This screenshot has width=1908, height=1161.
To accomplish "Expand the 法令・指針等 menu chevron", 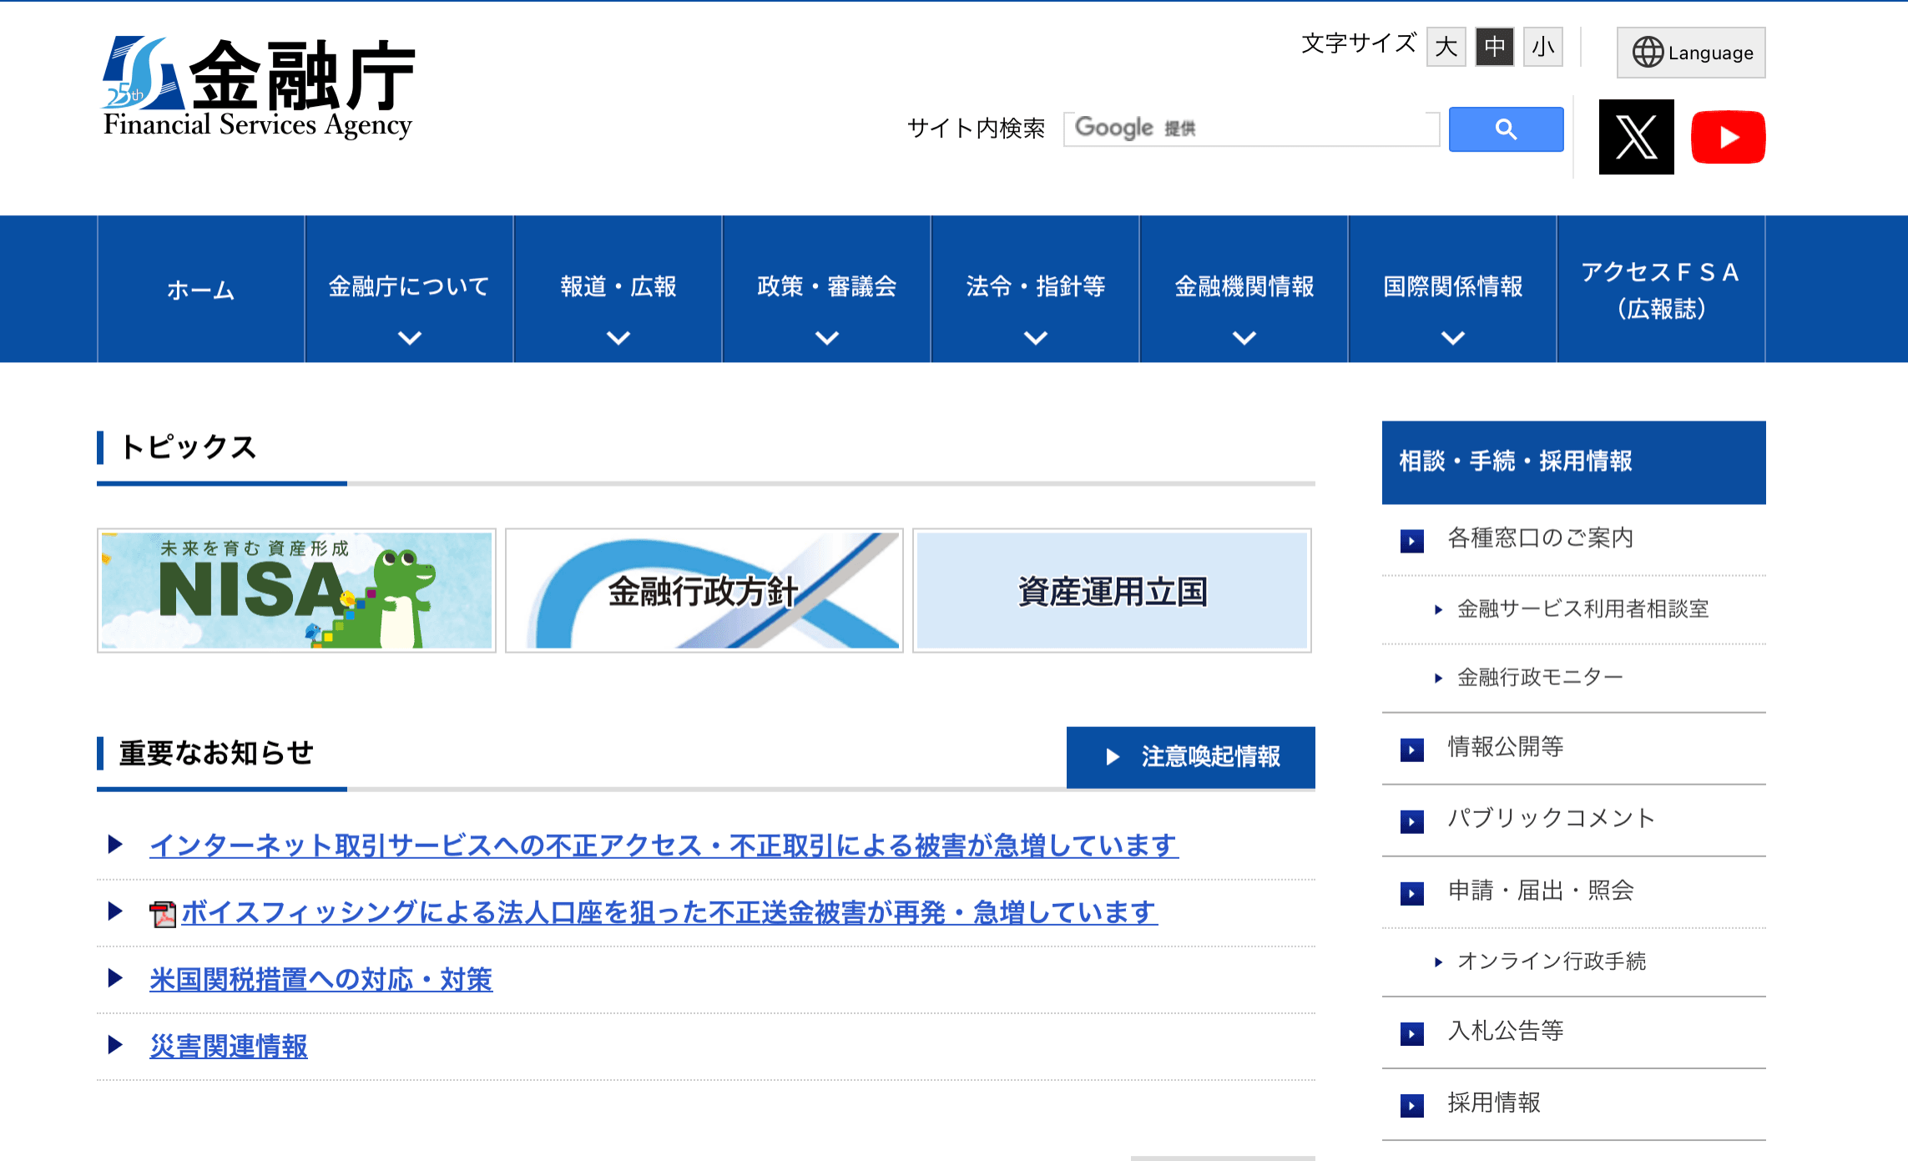I will pos(1035,339).
